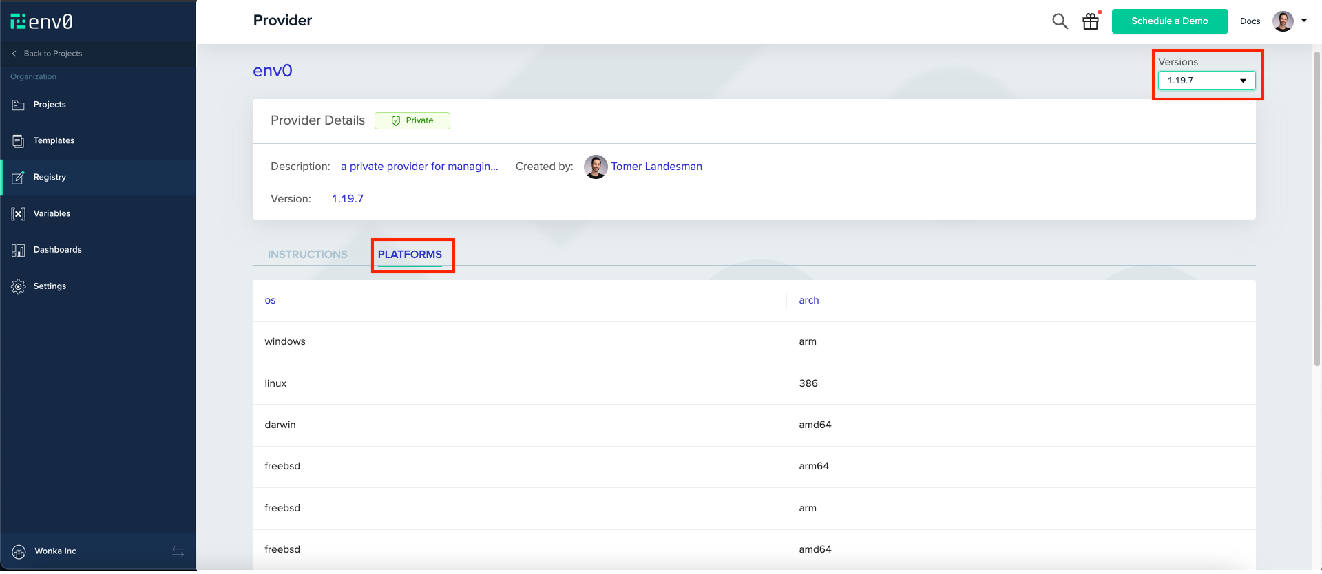The height and width of the screenshot is (574, 1322).
Task: Click the Settings gear icon
Action: [19, 286]
